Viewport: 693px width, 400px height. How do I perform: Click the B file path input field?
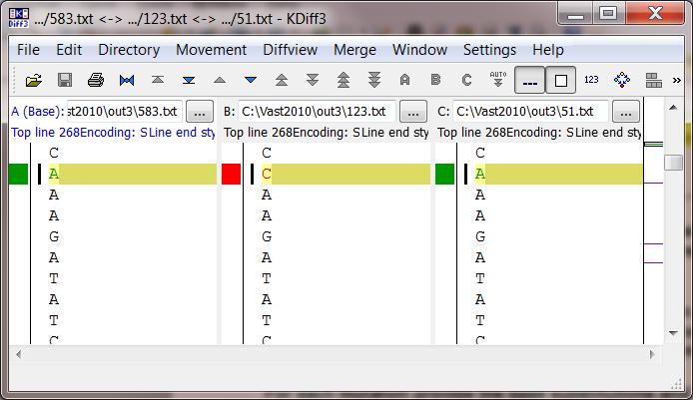coord(317,112)
